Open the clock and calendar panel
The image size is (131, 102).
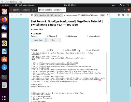pos(70,5)
